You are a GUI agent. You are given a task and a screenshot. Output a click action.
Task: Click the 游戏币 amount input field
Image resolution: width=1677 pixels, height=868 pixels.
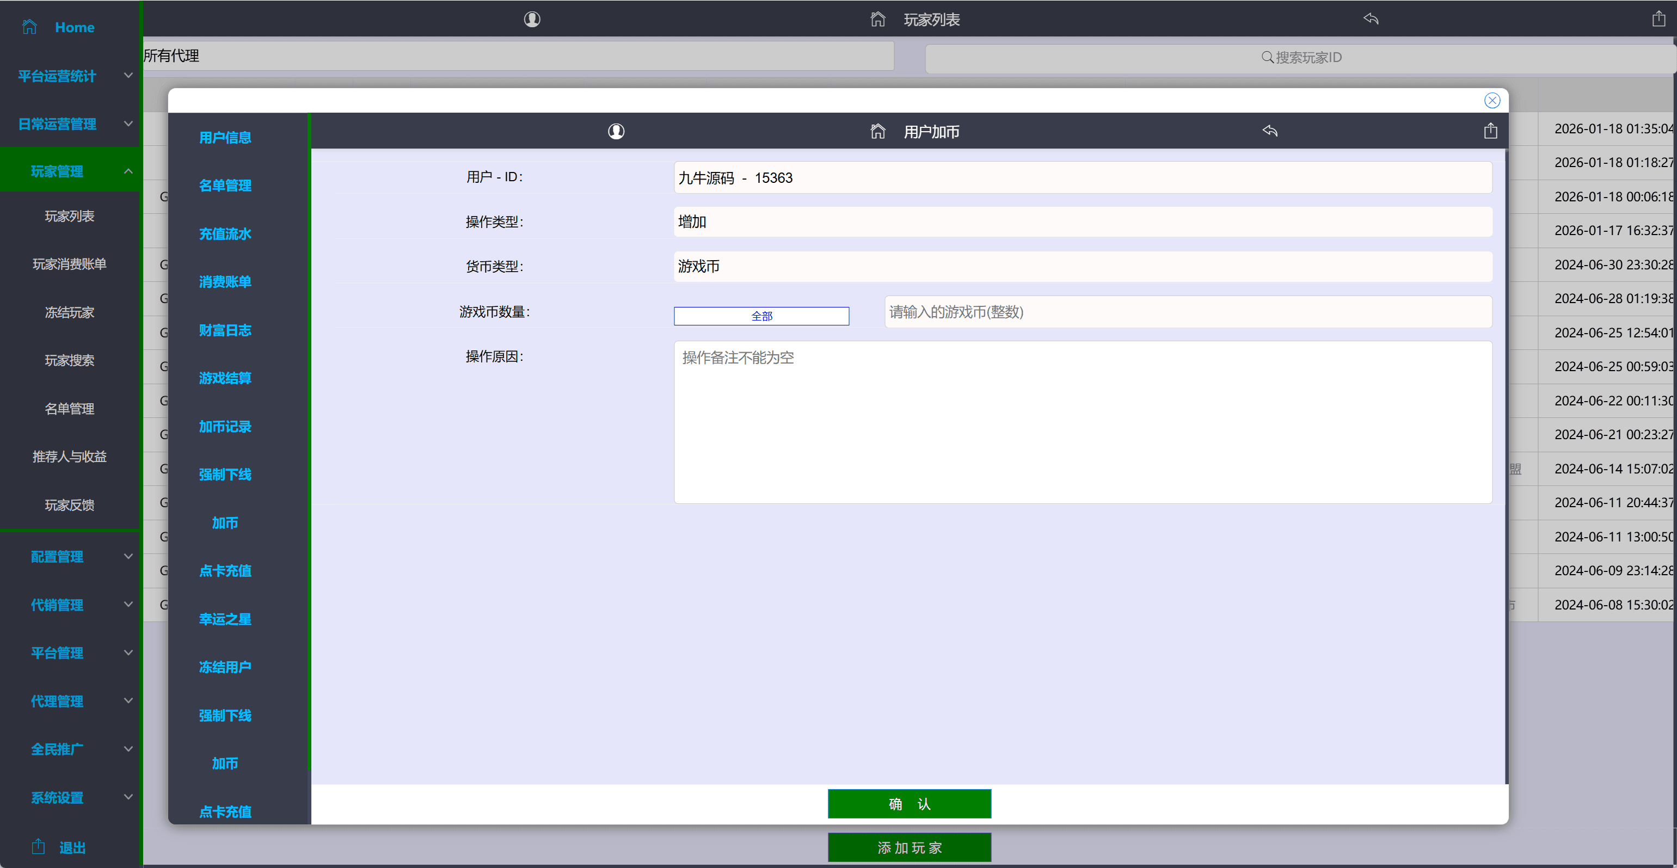[x=1188, y=312]
